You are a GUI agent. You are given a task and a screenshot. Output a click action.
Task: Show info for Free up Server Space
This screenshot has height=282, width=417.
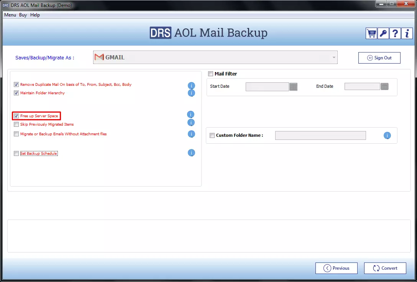click(191, 115)
